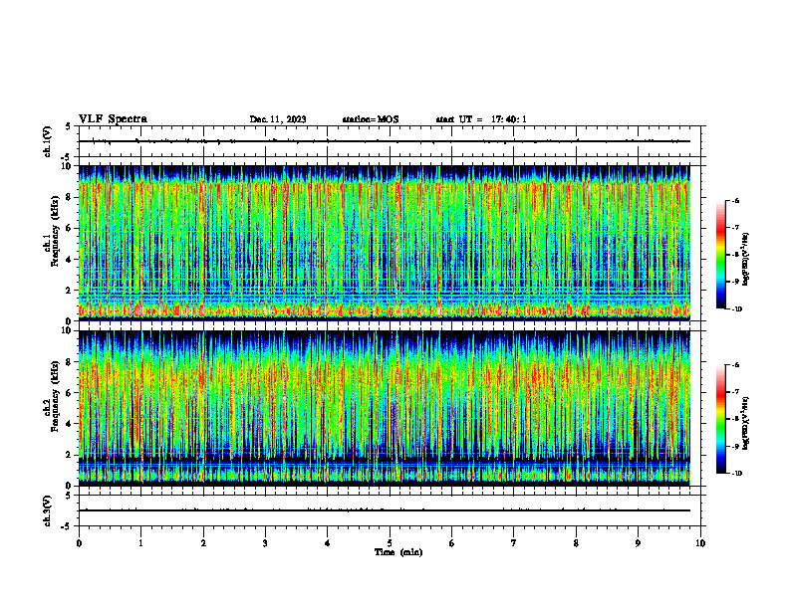Click the ch.2 colorbar PSD unit label
The image size is (789, 609).
(746, 423)
